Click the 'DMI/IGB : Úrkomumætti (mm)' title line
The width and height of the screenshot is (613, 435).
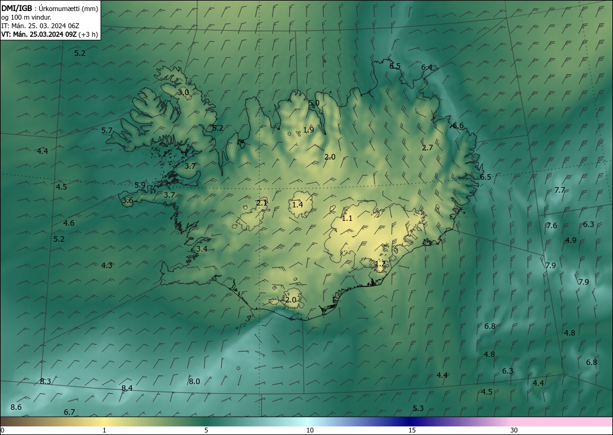point(50,8)
